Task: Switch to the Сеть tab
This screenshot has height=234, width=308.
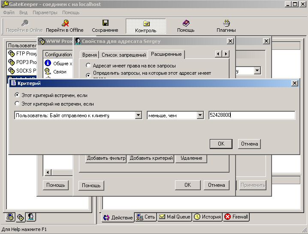Action: pyautogui.click(x=146, y=217)
